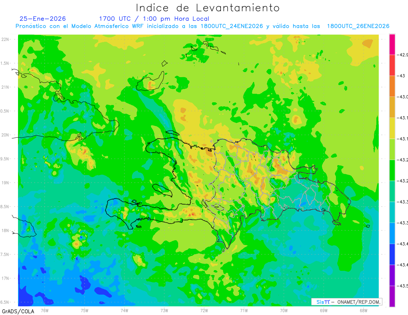Click the '18N' latitude label
Image resolution: width=408 pixels, height=315 pixels.
click(5, 230)
